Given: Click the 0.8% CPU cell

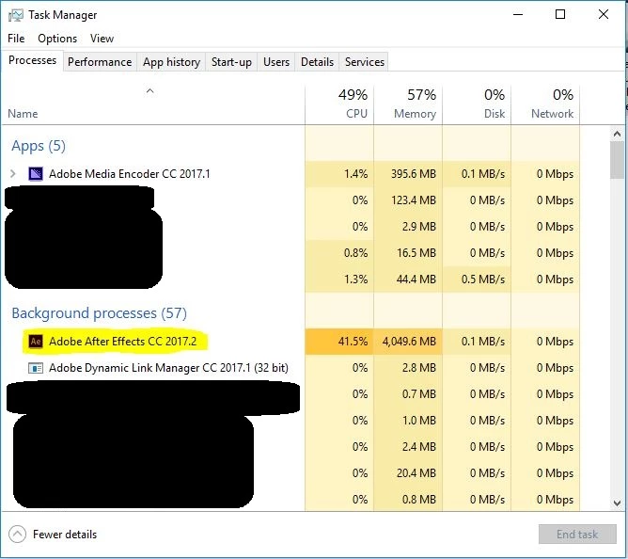Looking at the screenshot, I should click(x=339, y=252).
